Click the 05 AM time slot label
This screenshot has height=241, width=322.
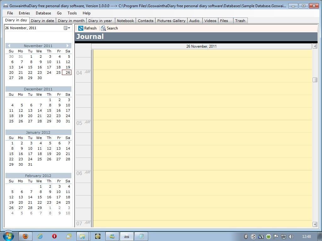pos(83,123)
